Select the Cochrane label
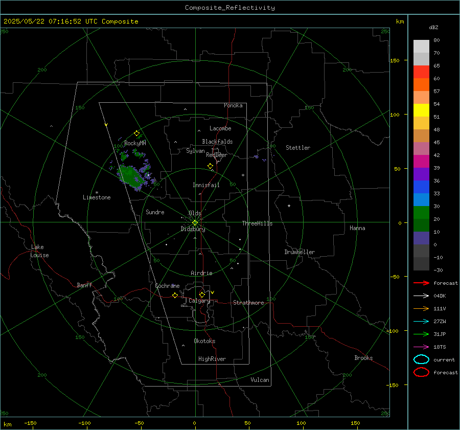 tap(167, 286)
